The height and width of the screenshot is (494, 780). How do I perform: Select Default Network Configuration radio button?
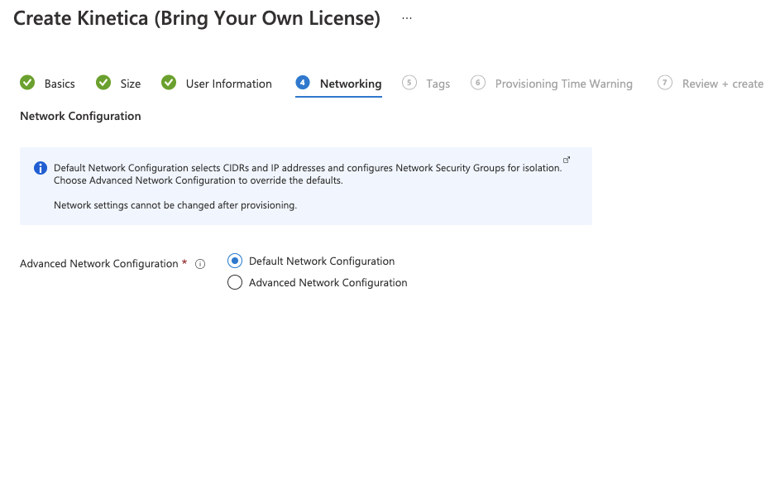[x=235, y=261]
